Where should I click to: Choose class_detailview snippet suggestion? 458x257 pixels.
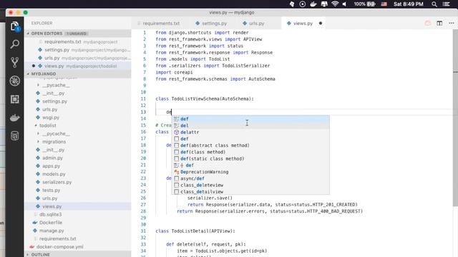(250, 192)
